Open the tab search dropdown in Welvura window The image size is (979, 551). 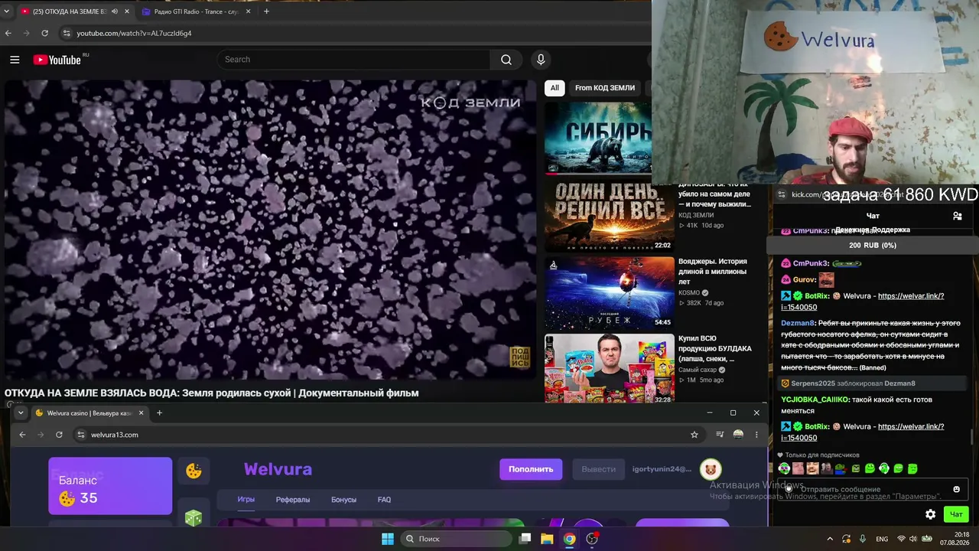pyautogui.click(x=21, y=412)
